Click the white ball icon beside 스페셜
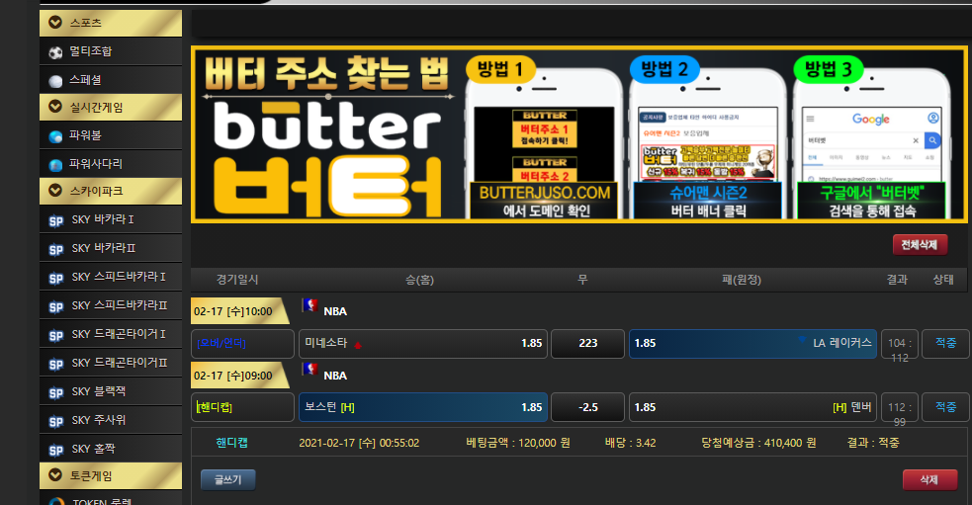This screenshot has height=505, width=972. tap(55, 80)
